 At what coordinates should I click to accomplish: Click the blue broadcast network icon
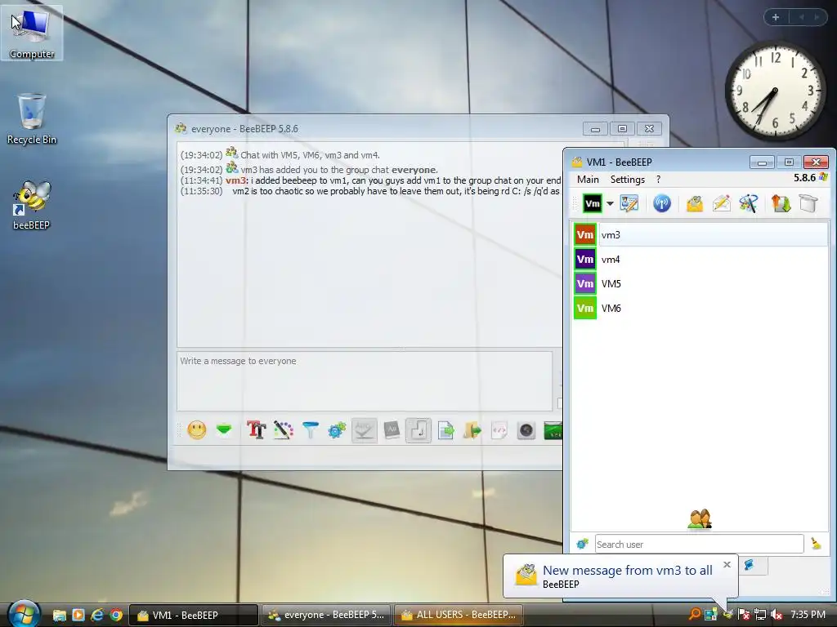pyautogui.click(x=662, y=203)
